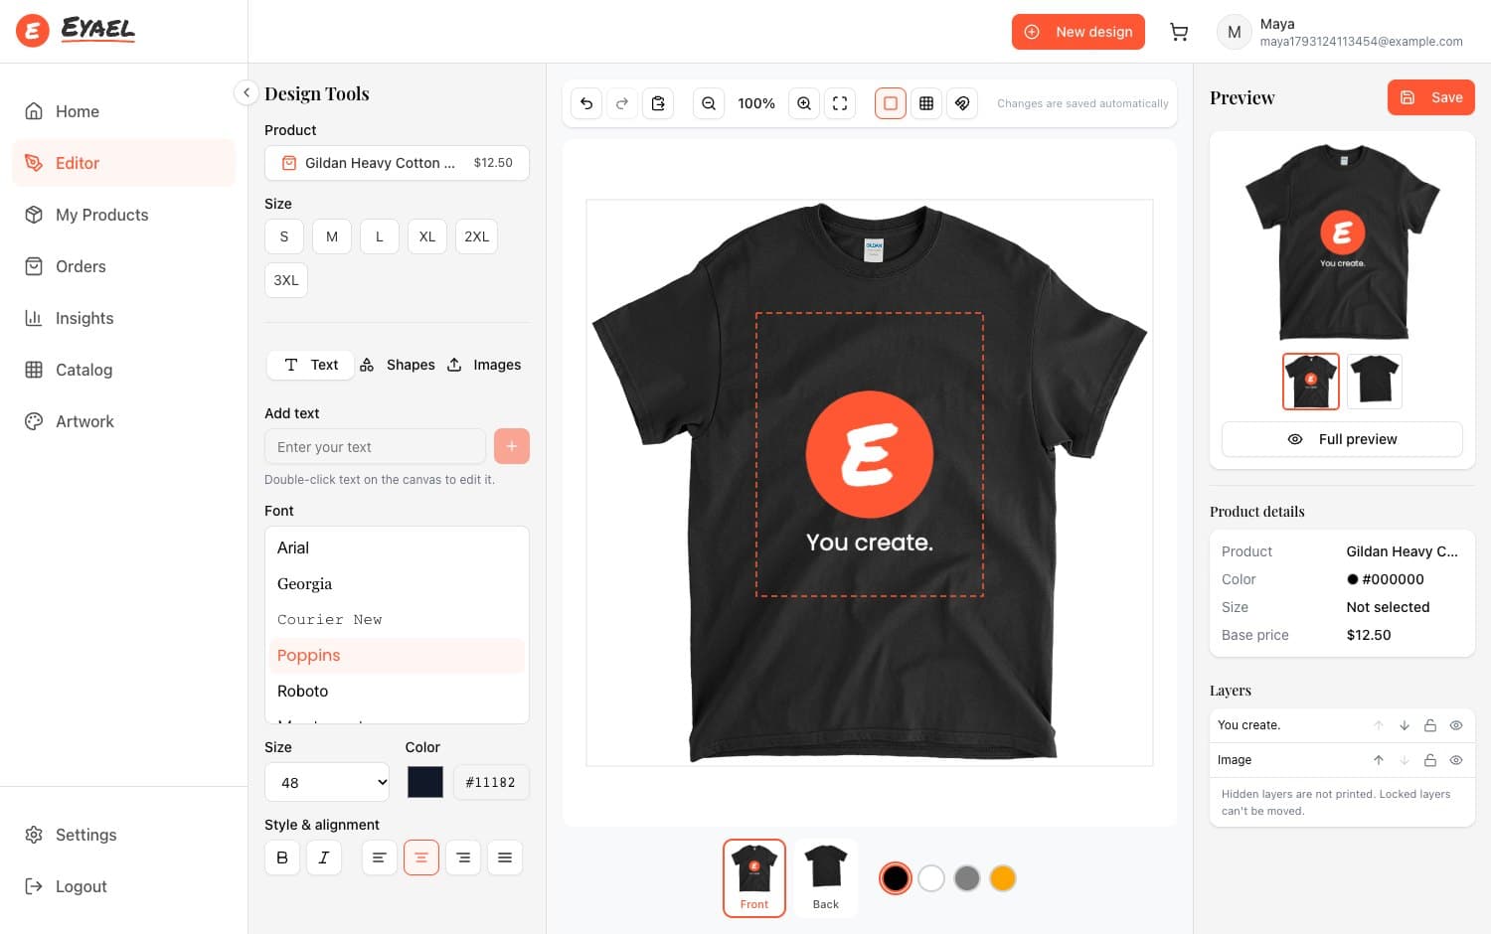
Task: Lock the You create. layer
Action: [x=1430, y=725]
